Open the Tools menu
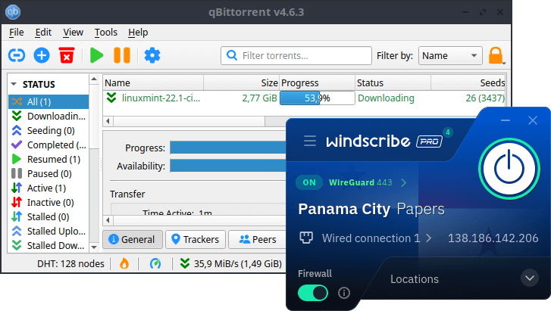Screen dimensions: 551x311 pos(106,33)
